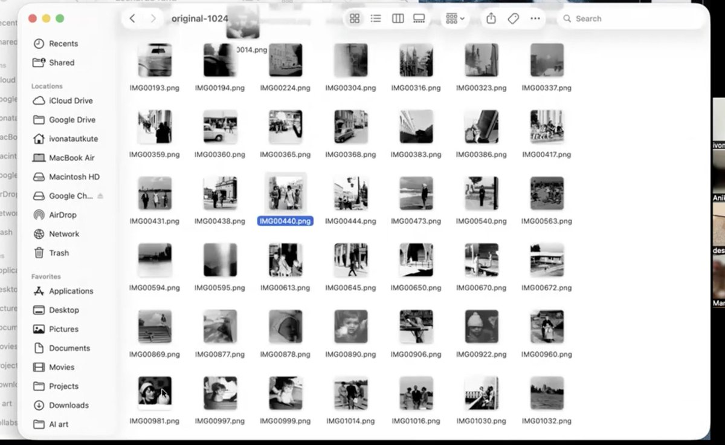The width and height of the screenshot is (725, 445).
Task: Click the IMG00383.png file name
Action: [416, 154]
